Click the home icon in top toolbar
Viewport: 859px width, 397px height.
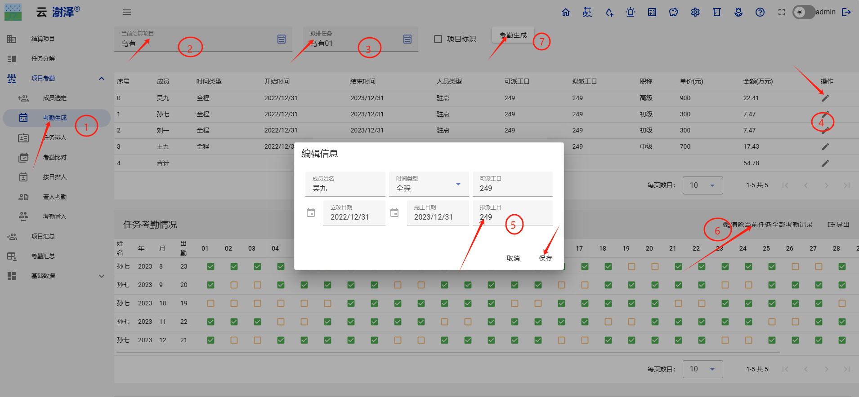[x=566, y=12]
